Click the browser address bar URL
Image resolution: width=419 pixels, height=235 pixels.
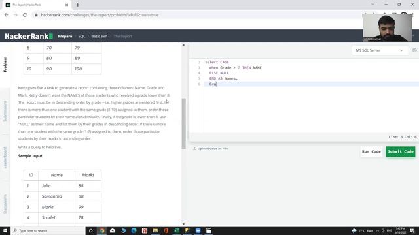[100, 15]
